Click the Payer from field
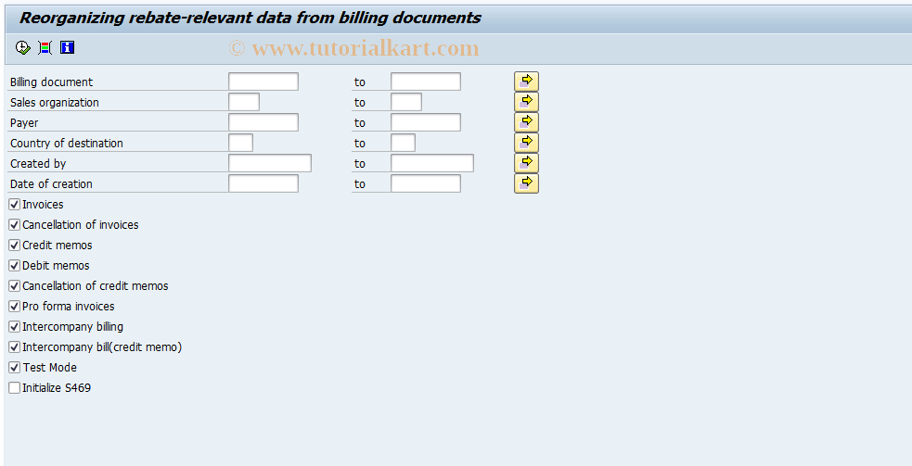 pyautogui.click(x=263, y=122)
